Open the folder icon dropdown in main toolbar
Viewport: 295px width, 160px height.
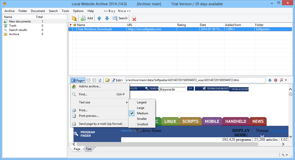pos(75,18)
